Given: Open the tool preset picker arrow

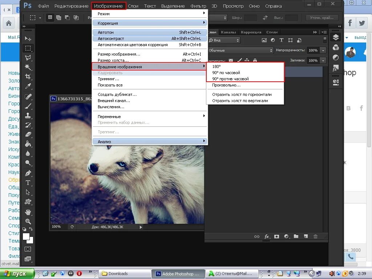Looking at the screenshot, I should [x=40, y=18].
